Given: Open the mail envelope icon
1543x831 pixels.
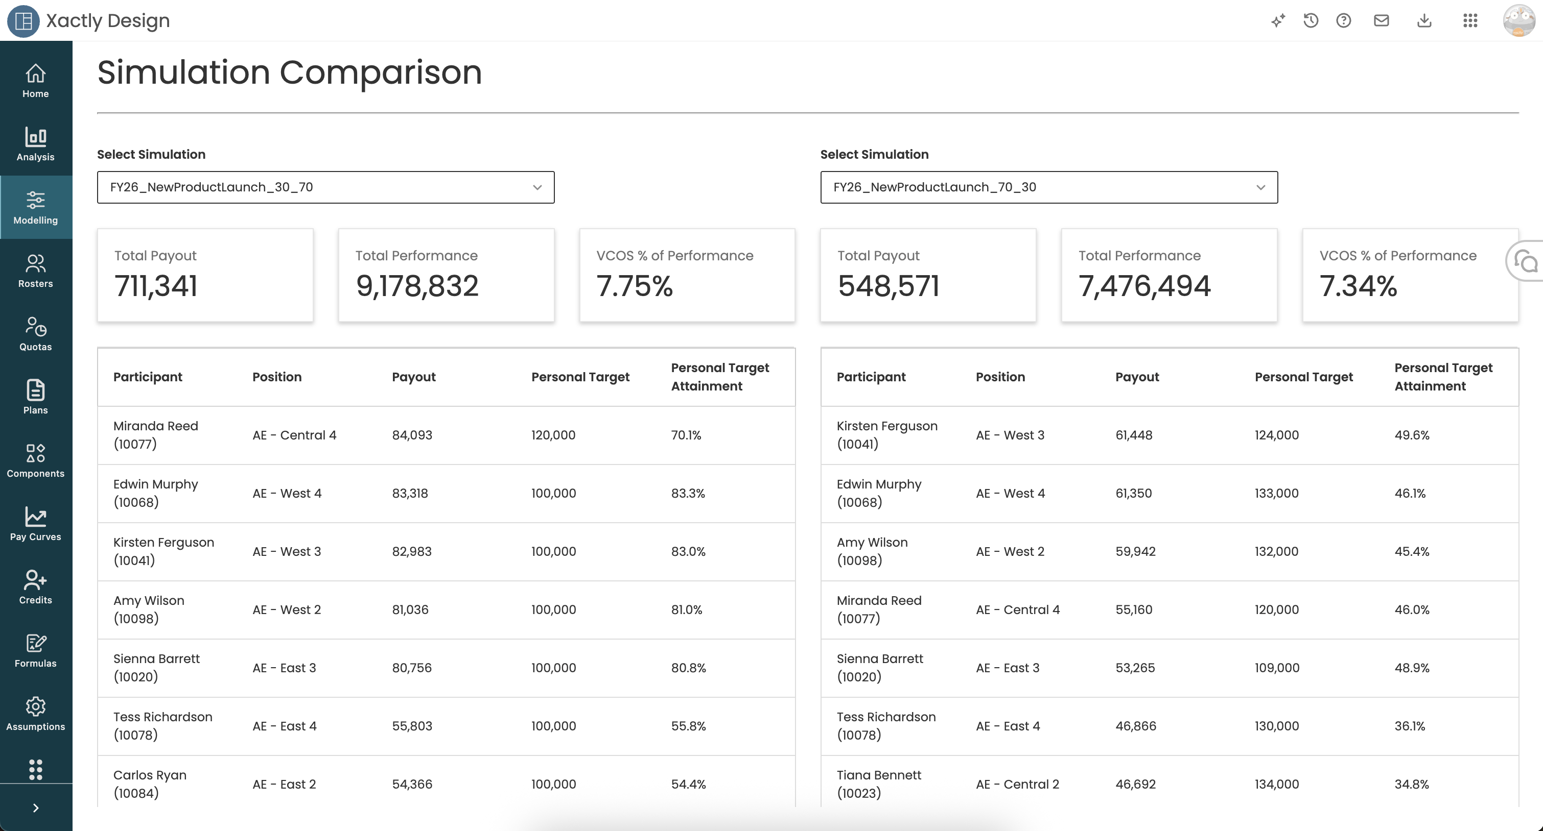Looking at the screenshot, I should pos(1381,21).
